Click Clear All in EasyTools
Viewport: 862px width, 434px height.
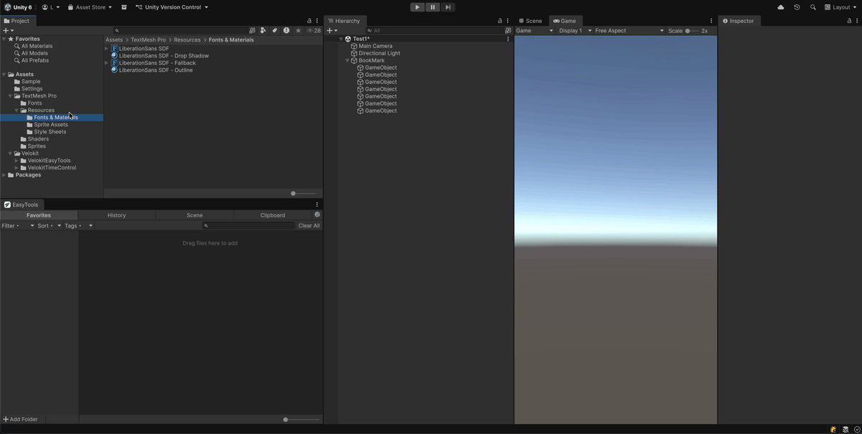(309, 225)
